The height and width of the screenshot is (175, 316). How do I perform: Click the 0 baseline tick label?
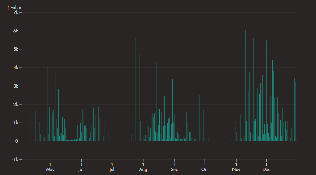[x=17, y=141]
